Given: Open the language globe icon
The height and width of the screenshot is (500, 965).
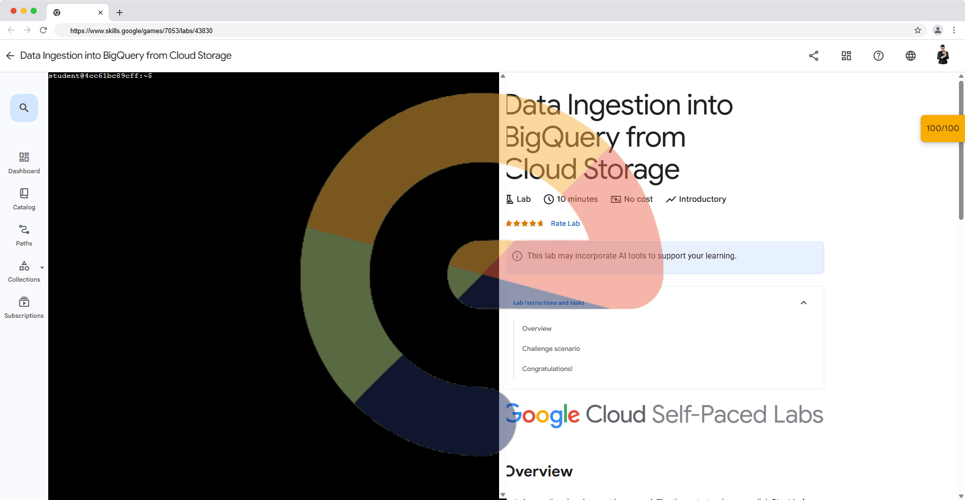Looking at the screenshot, I should point(911,56).
